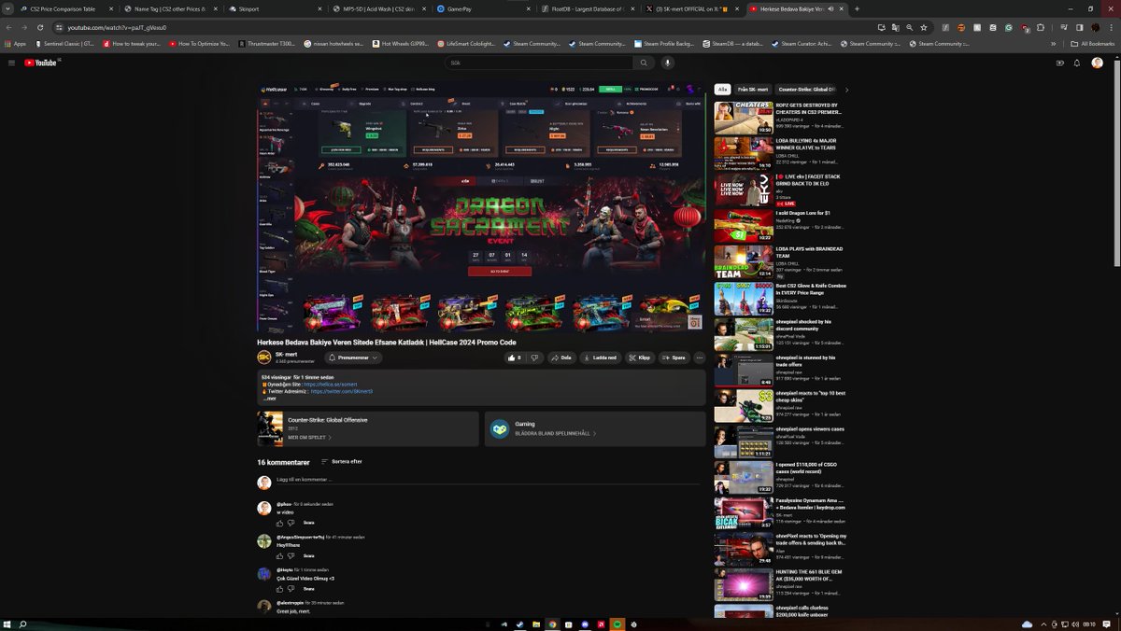Click the YouTube search box
The image size is (1121, 631).
(538, 63)
